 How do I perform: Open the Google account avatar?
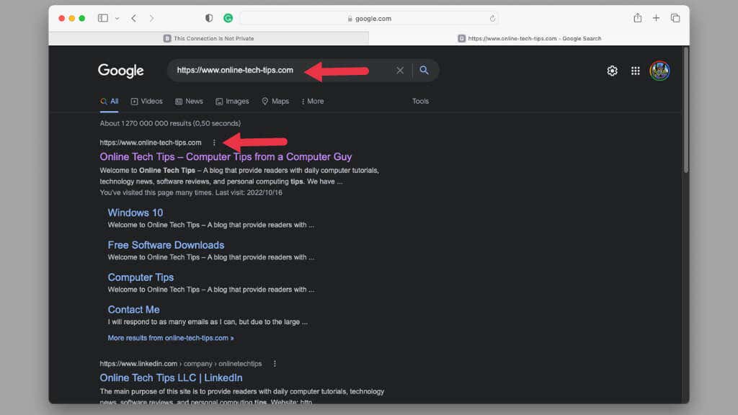(660, 71)
